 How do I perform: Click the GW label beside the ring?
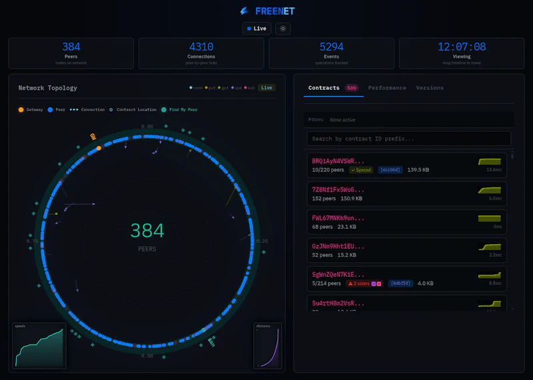[93, 136]
